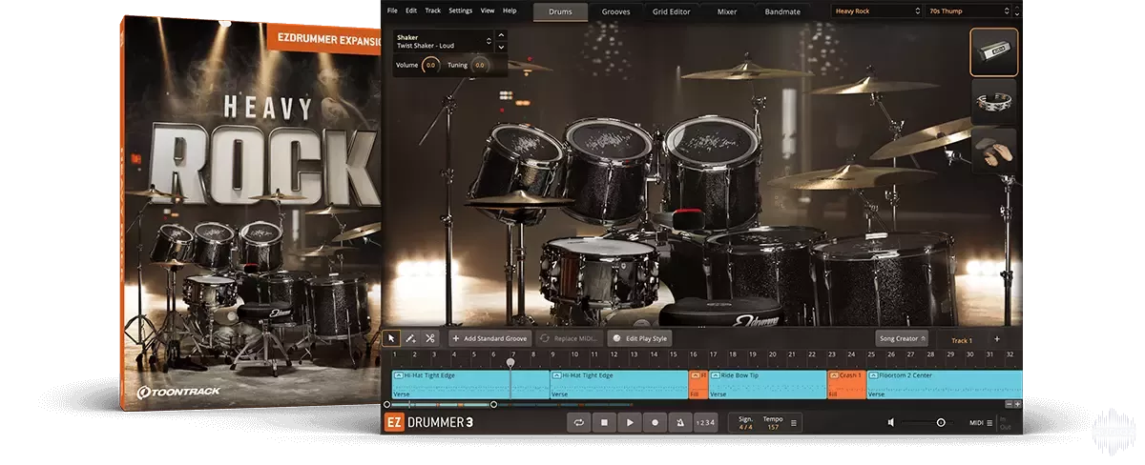The width and height of the screenshot is (1145, 465).
Task: Click the EZ Drummer 3 logo
Action: click(x=428, y=422)
